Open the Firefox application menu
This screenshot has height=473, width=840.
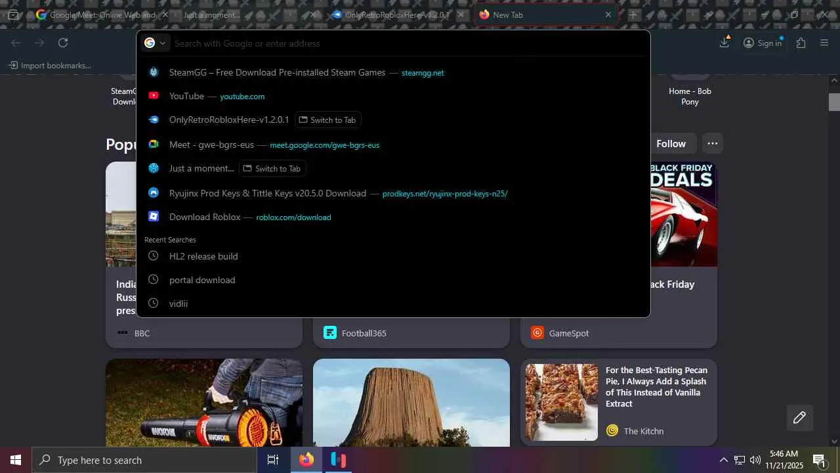click(824, 43)
